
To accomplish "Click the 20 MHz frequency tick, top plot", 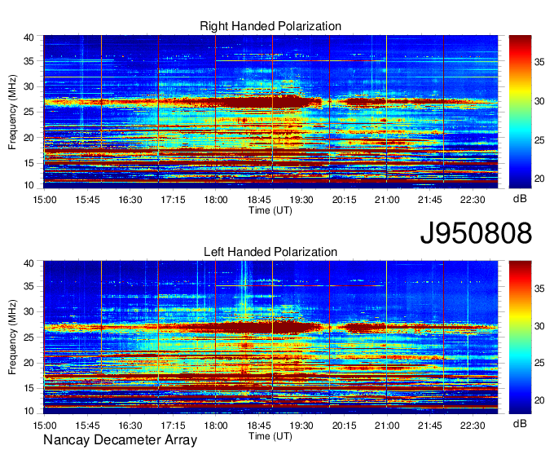I will coord(29,138).
